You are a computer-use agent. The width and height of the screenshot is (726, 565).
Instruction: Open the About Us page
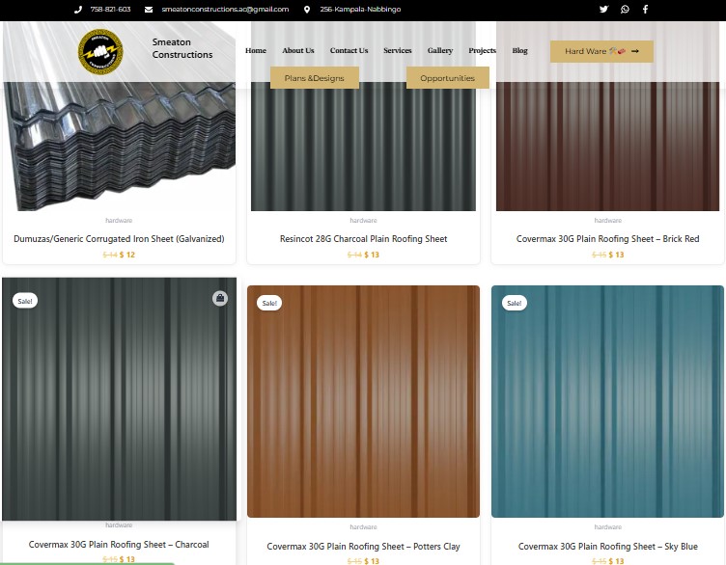pyautogui.click(x=298, y=50)
